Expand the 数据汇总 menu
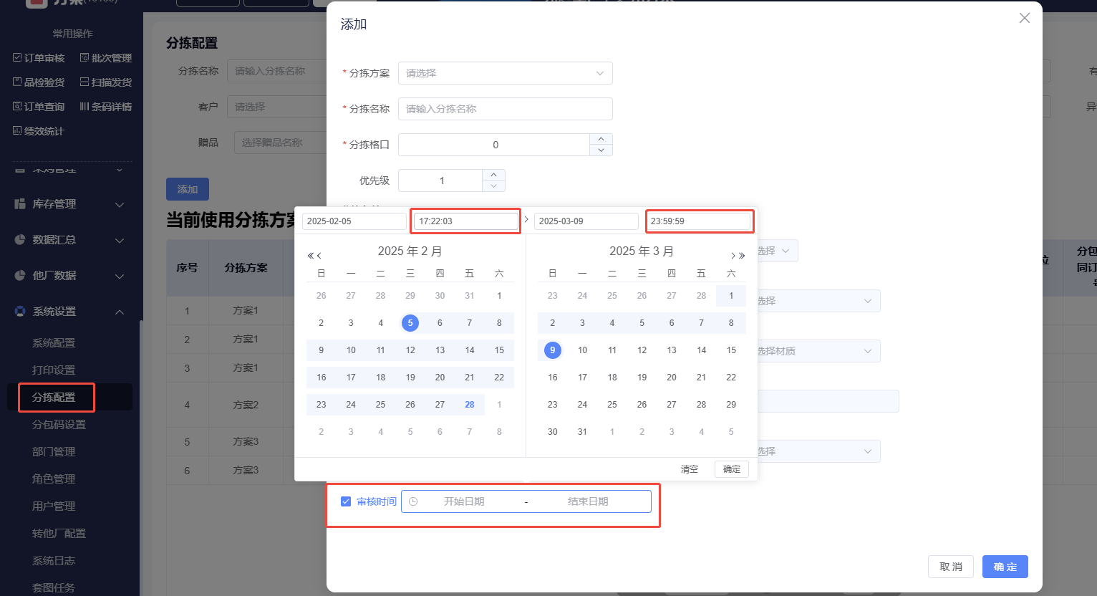 click(x=72, y=240)
